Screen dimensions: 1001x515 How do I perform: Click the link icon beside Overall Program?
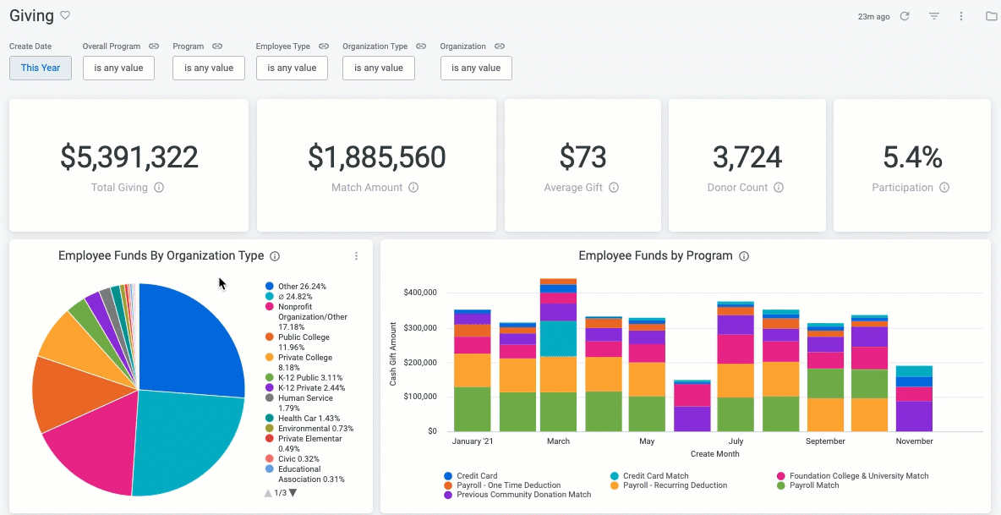click(153, 47)
